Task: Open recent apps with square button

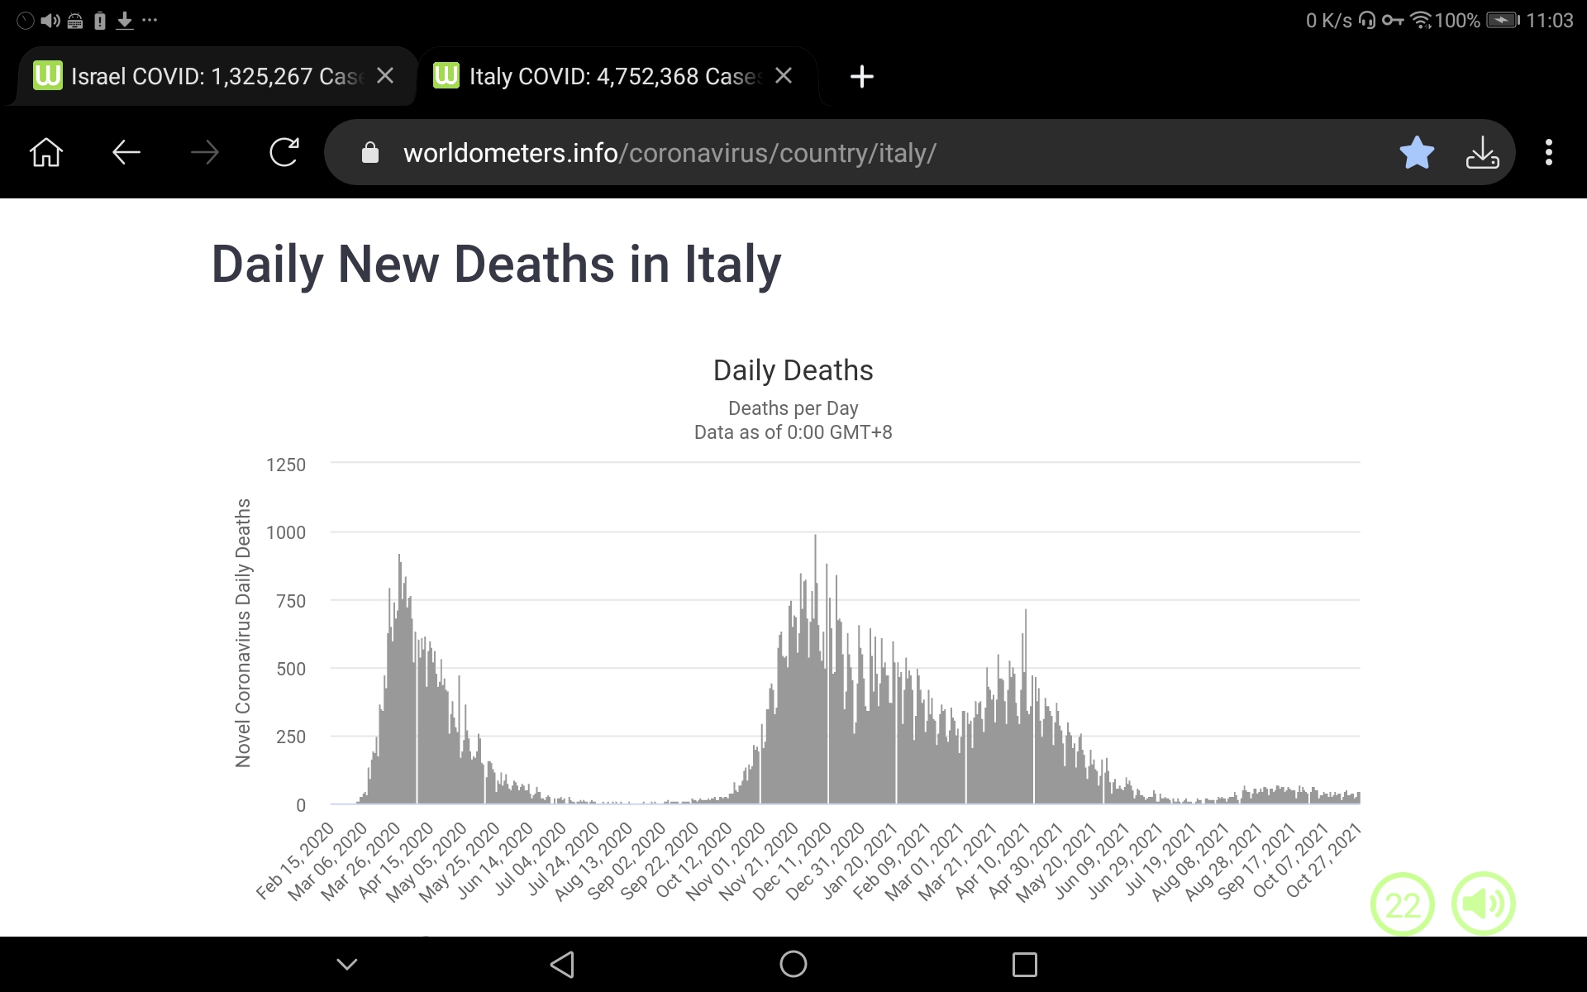Action: tap(1024, 964)
